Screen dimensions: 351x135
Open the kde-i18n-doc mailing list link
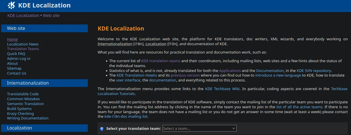[x=126, y=117]
